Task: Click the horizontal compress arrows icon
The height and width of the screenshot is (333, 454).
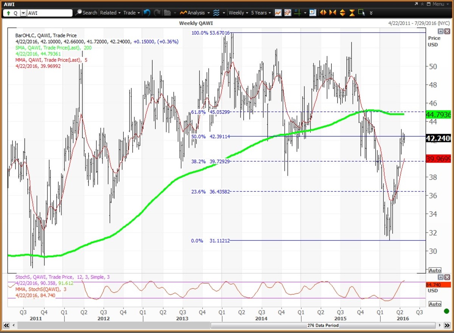Action: [333, 13]
